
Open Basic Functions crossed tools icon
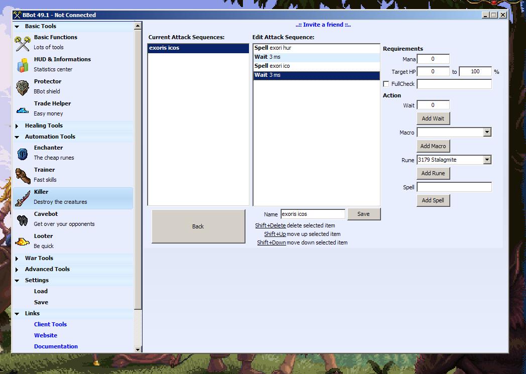pos(23,43)
